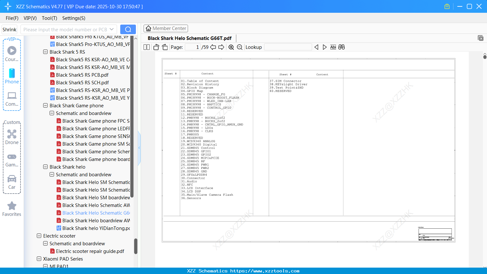Collapse the Black Shark Game phone node
The image size is (487, 274).
tap(45, 105)
